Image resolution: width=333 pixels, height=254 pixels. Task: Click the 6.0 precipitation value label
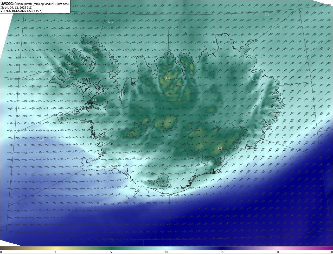tap(110, 22)
